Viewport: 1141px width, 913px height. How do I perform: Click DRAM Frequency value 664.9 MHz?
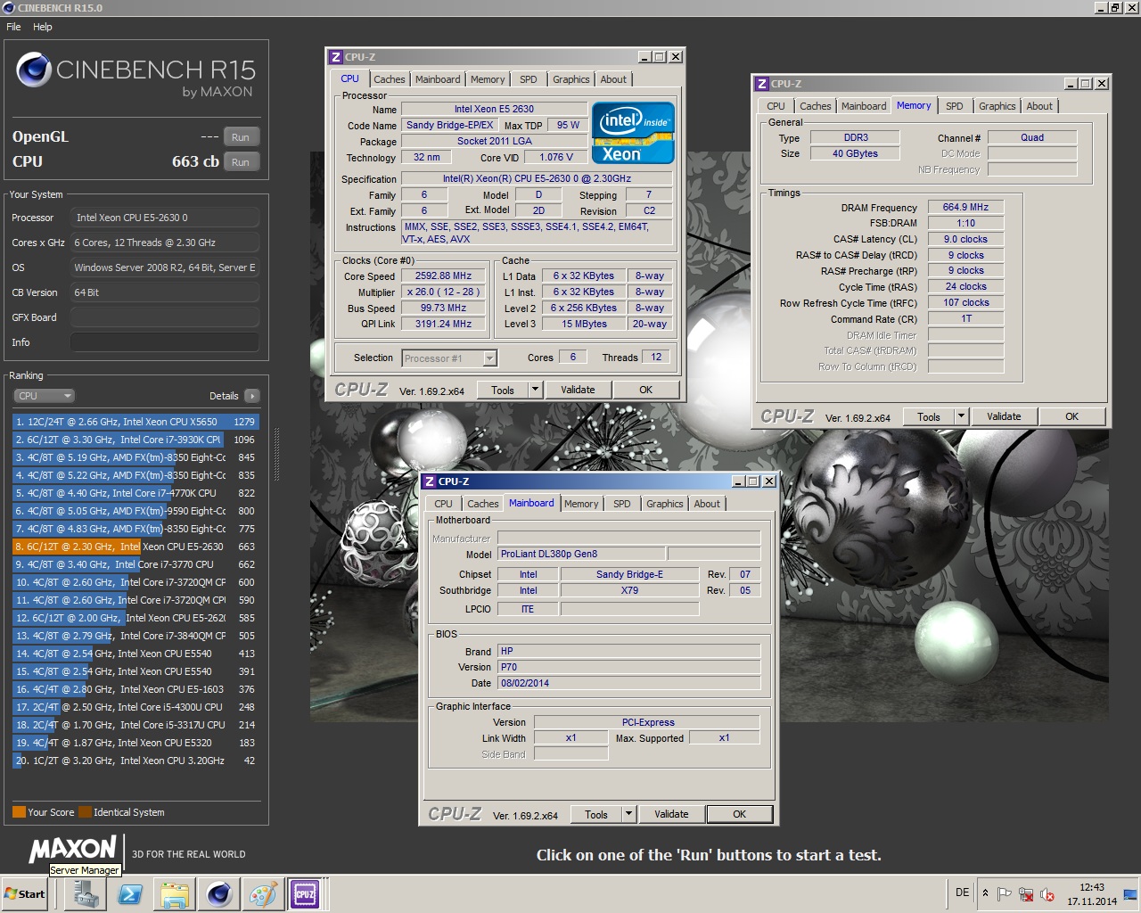click(x=965, y=207)
